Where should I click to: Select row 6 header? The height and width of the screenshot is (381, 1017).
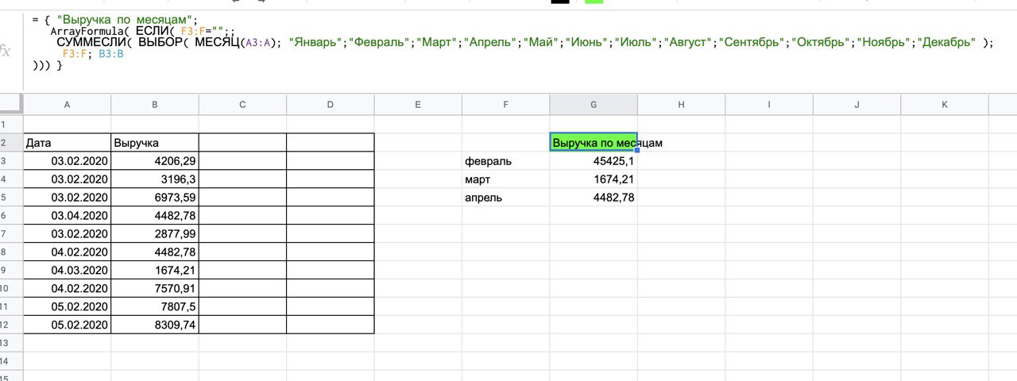(x=11, y=216)
